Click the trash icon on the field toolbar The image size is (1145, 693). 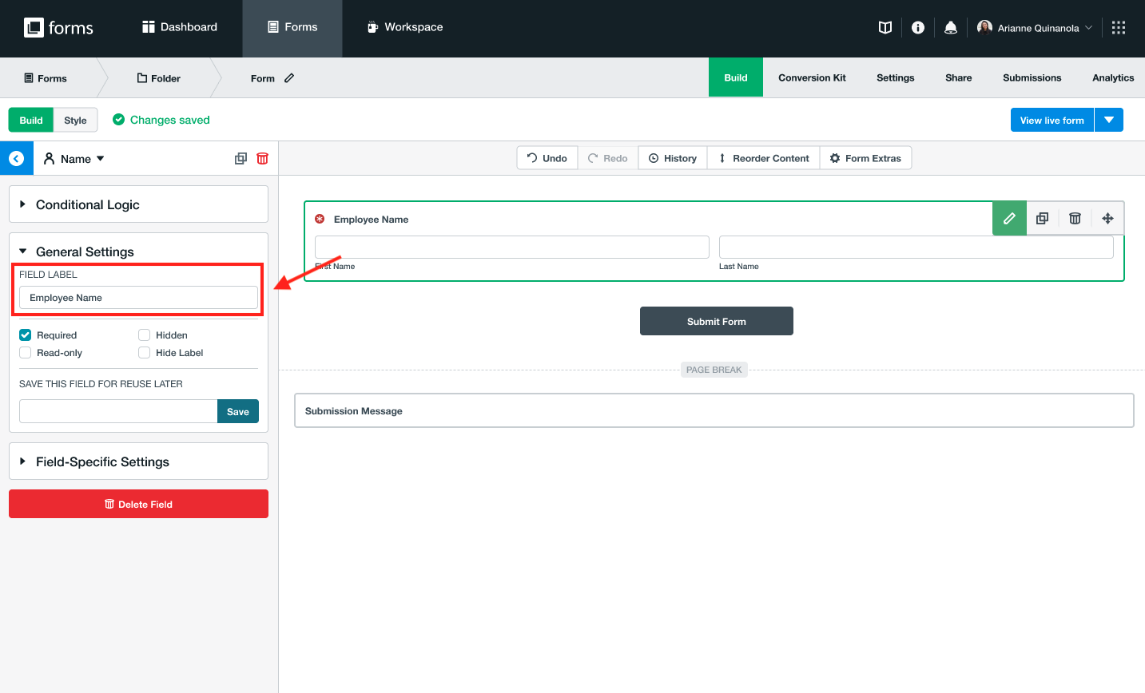[1075, 219]
